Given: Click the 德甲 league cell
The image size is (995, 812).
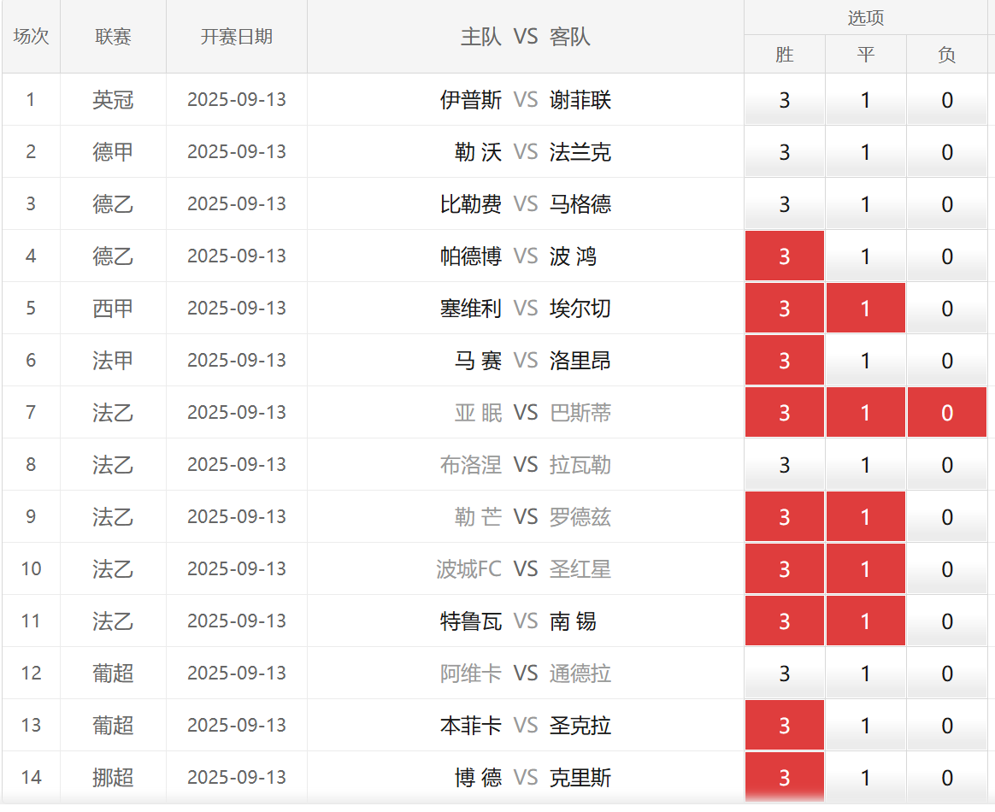Looking at the screenshot, I should pyautogui.click(x=113, y=151).
